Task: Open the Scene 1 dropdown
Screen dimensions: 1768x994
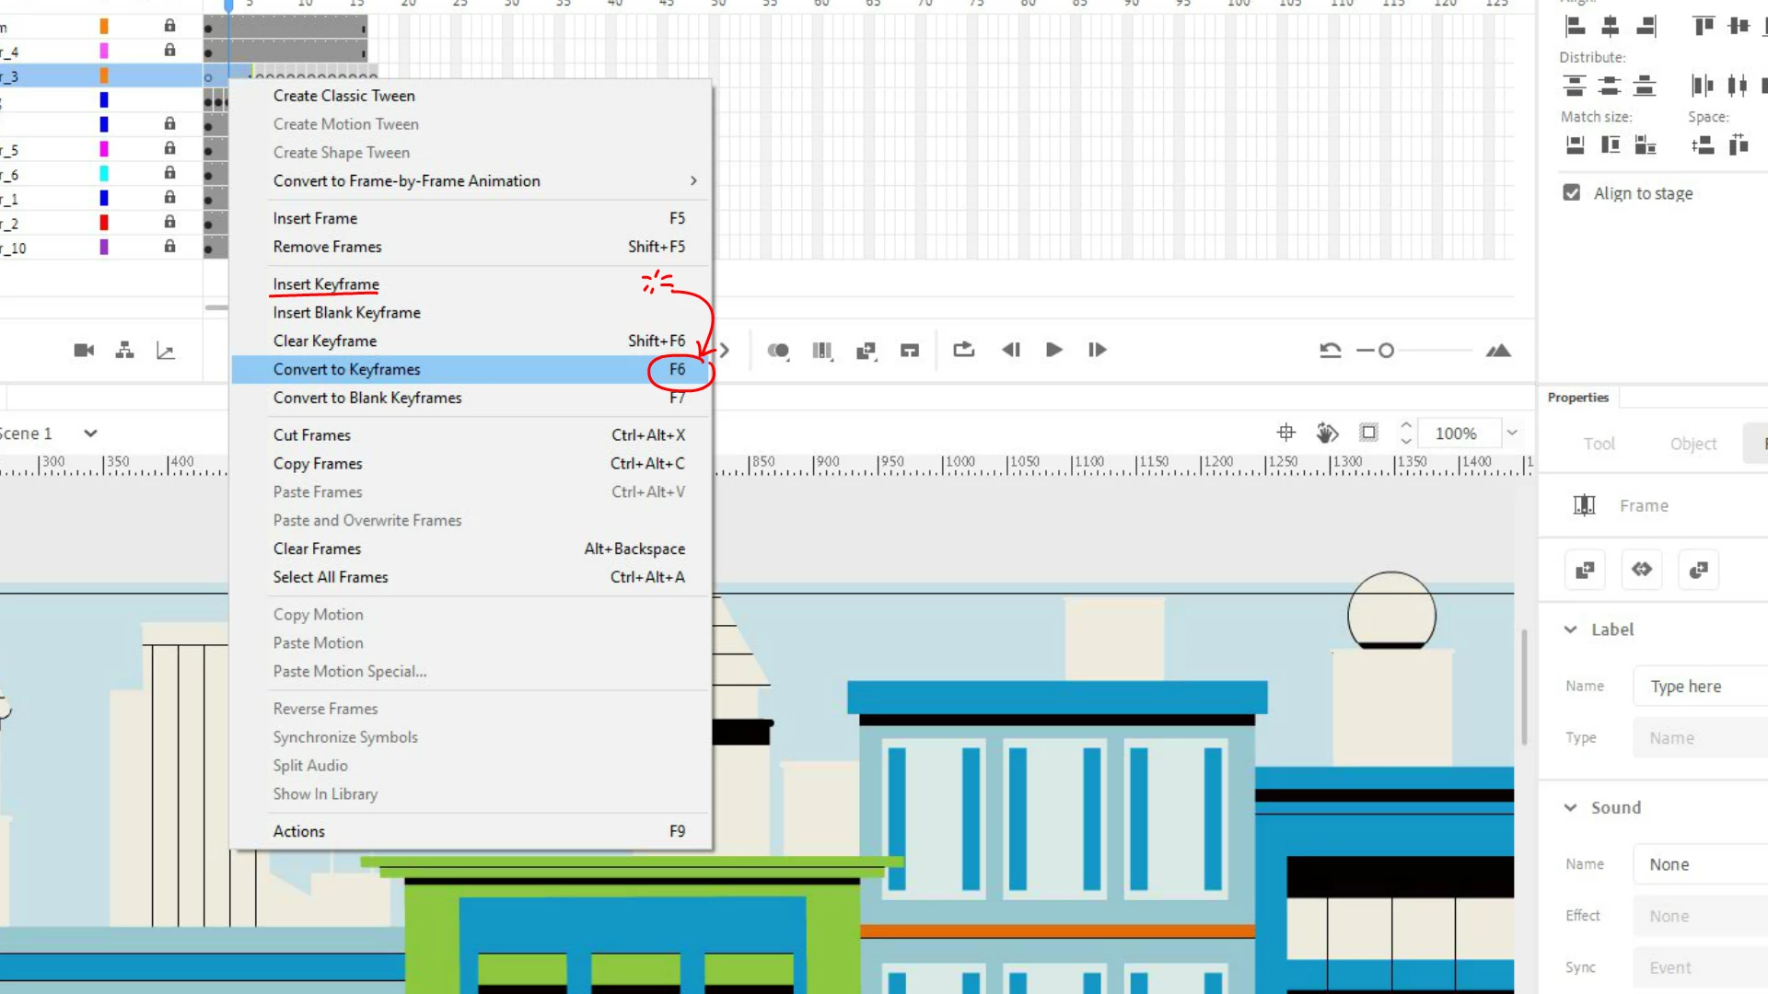Action: point(90,433)
